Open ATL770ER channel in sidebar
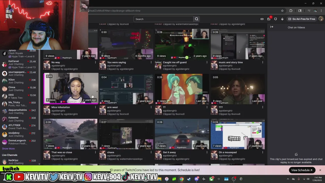 pos(19,127)
